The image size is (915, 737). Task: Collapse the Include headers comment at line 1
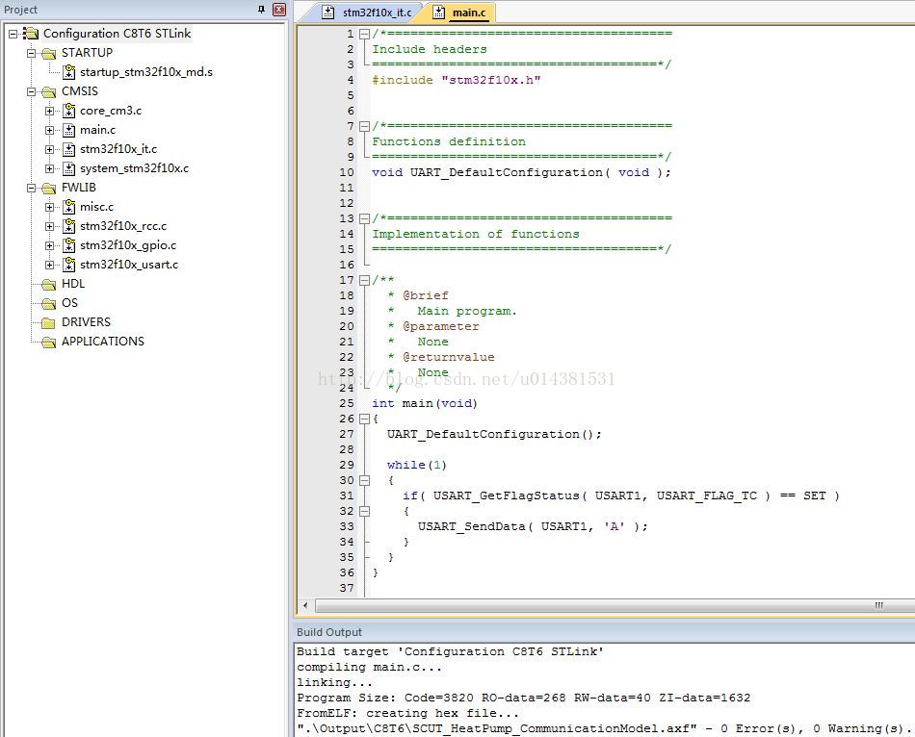(364, 34)
